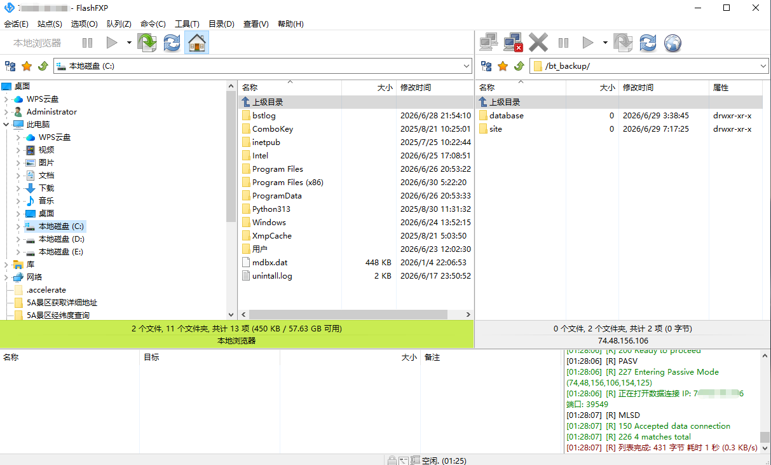Viewport: 771px width, 465px height.
Task: Select 音乐 in the folder tree
Action: [46, 201]
